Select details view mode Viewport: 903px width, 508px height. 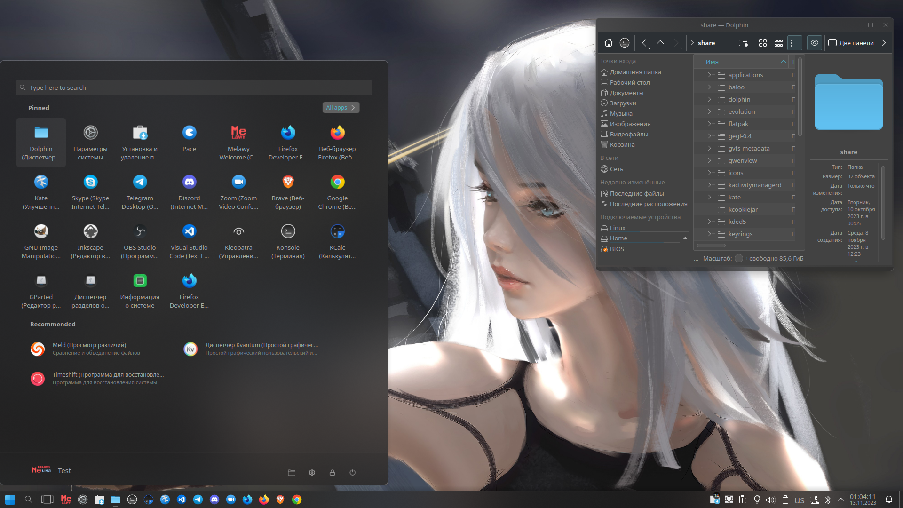[x=795, y=43]
